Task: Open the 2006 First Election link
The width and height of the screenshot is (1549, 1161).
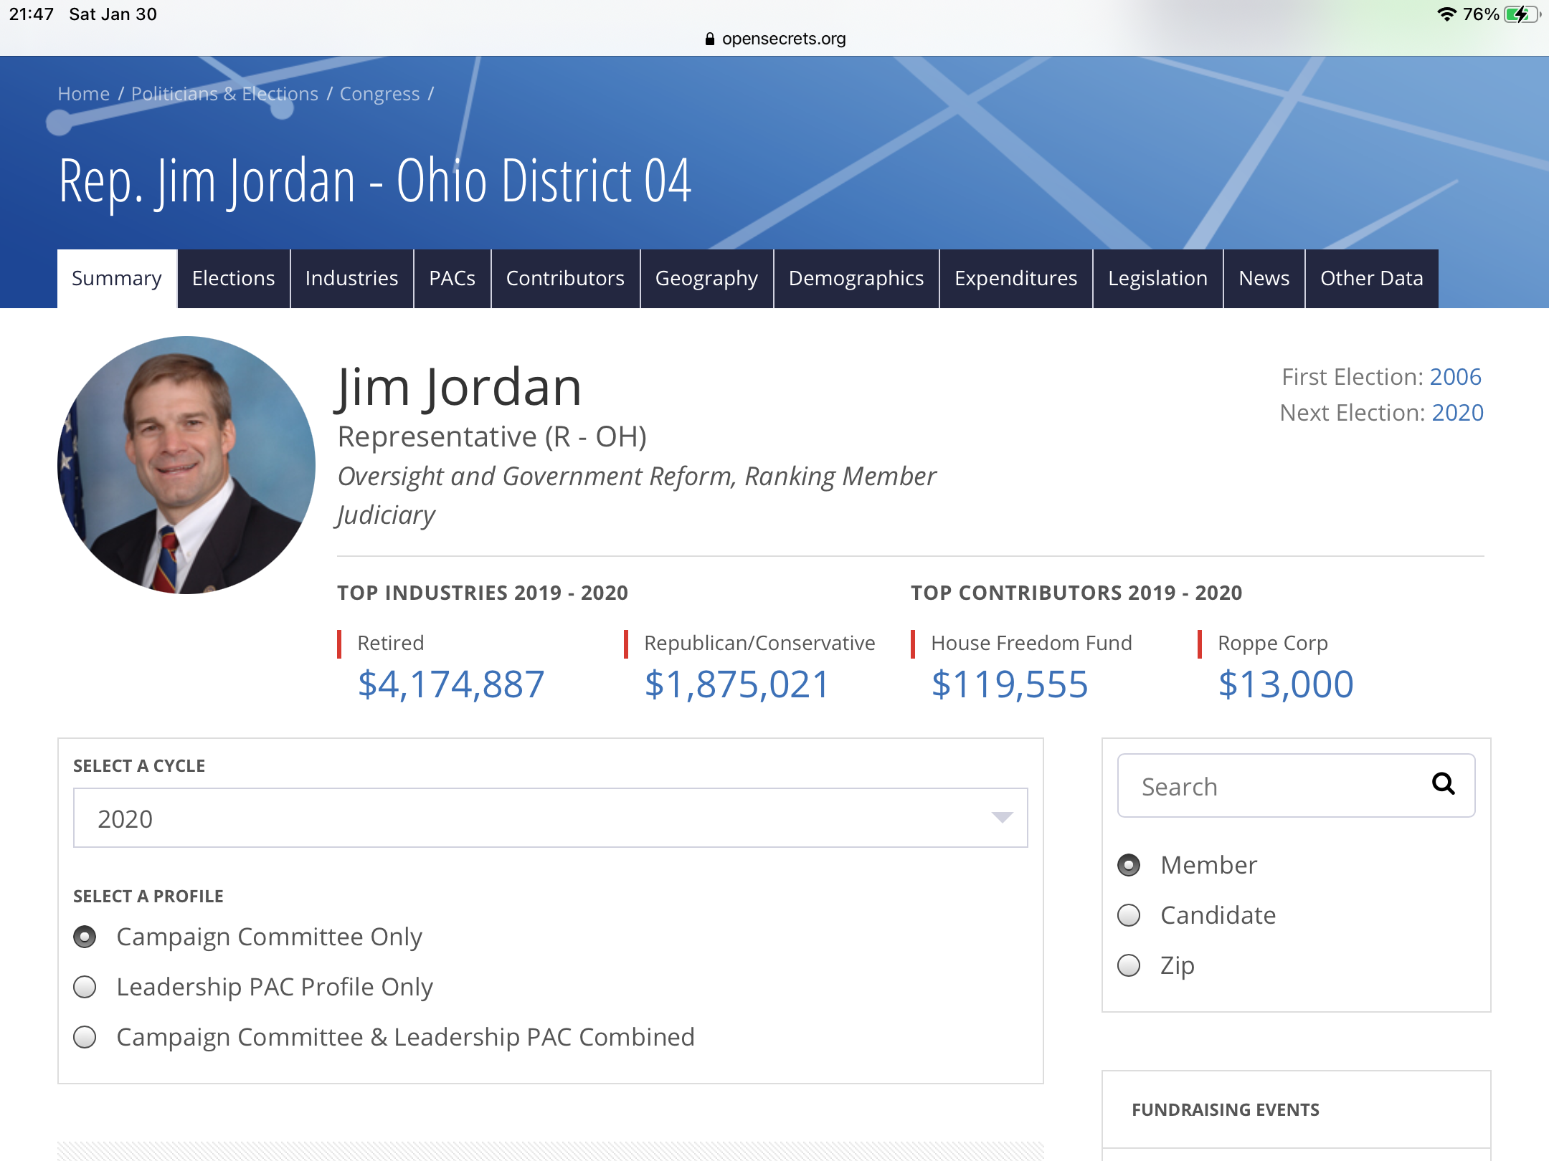Action: tap(1455, 377)
